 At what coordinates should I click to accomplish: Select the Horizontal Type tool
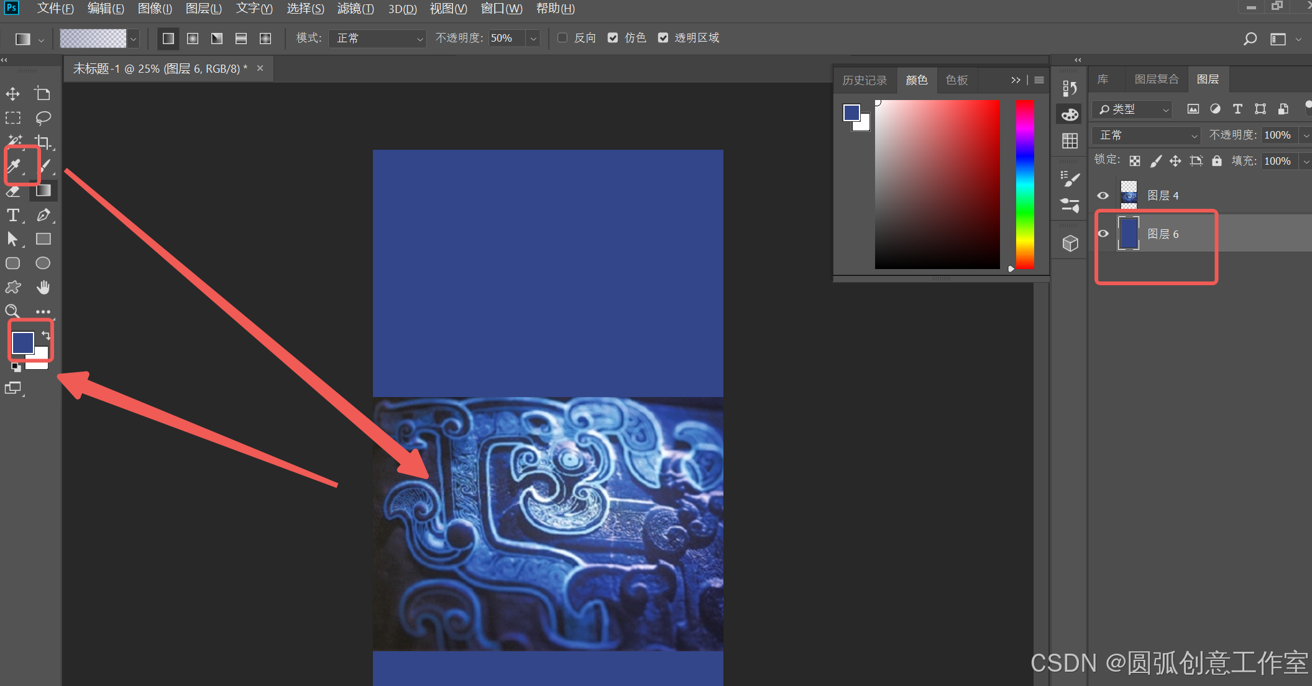pyautogui.click(x=12, y=215)
